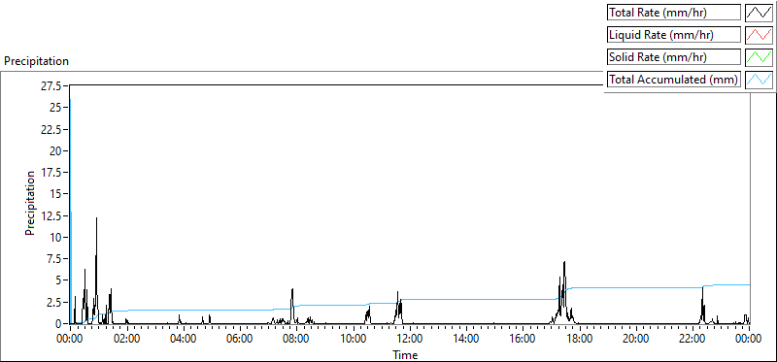The height and width of the screenshot is (362, 777).
Task: Select the Total Accumulated (mm) legend label
Action: coord(674,80)
